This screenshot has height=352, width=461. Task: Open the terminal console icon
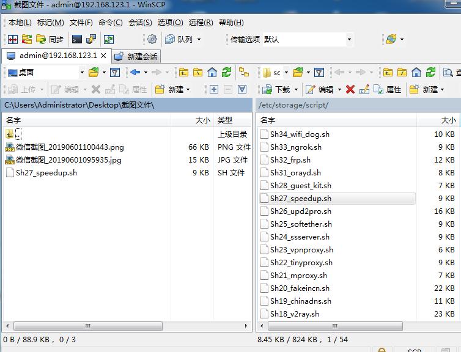(x=77, y=39)
